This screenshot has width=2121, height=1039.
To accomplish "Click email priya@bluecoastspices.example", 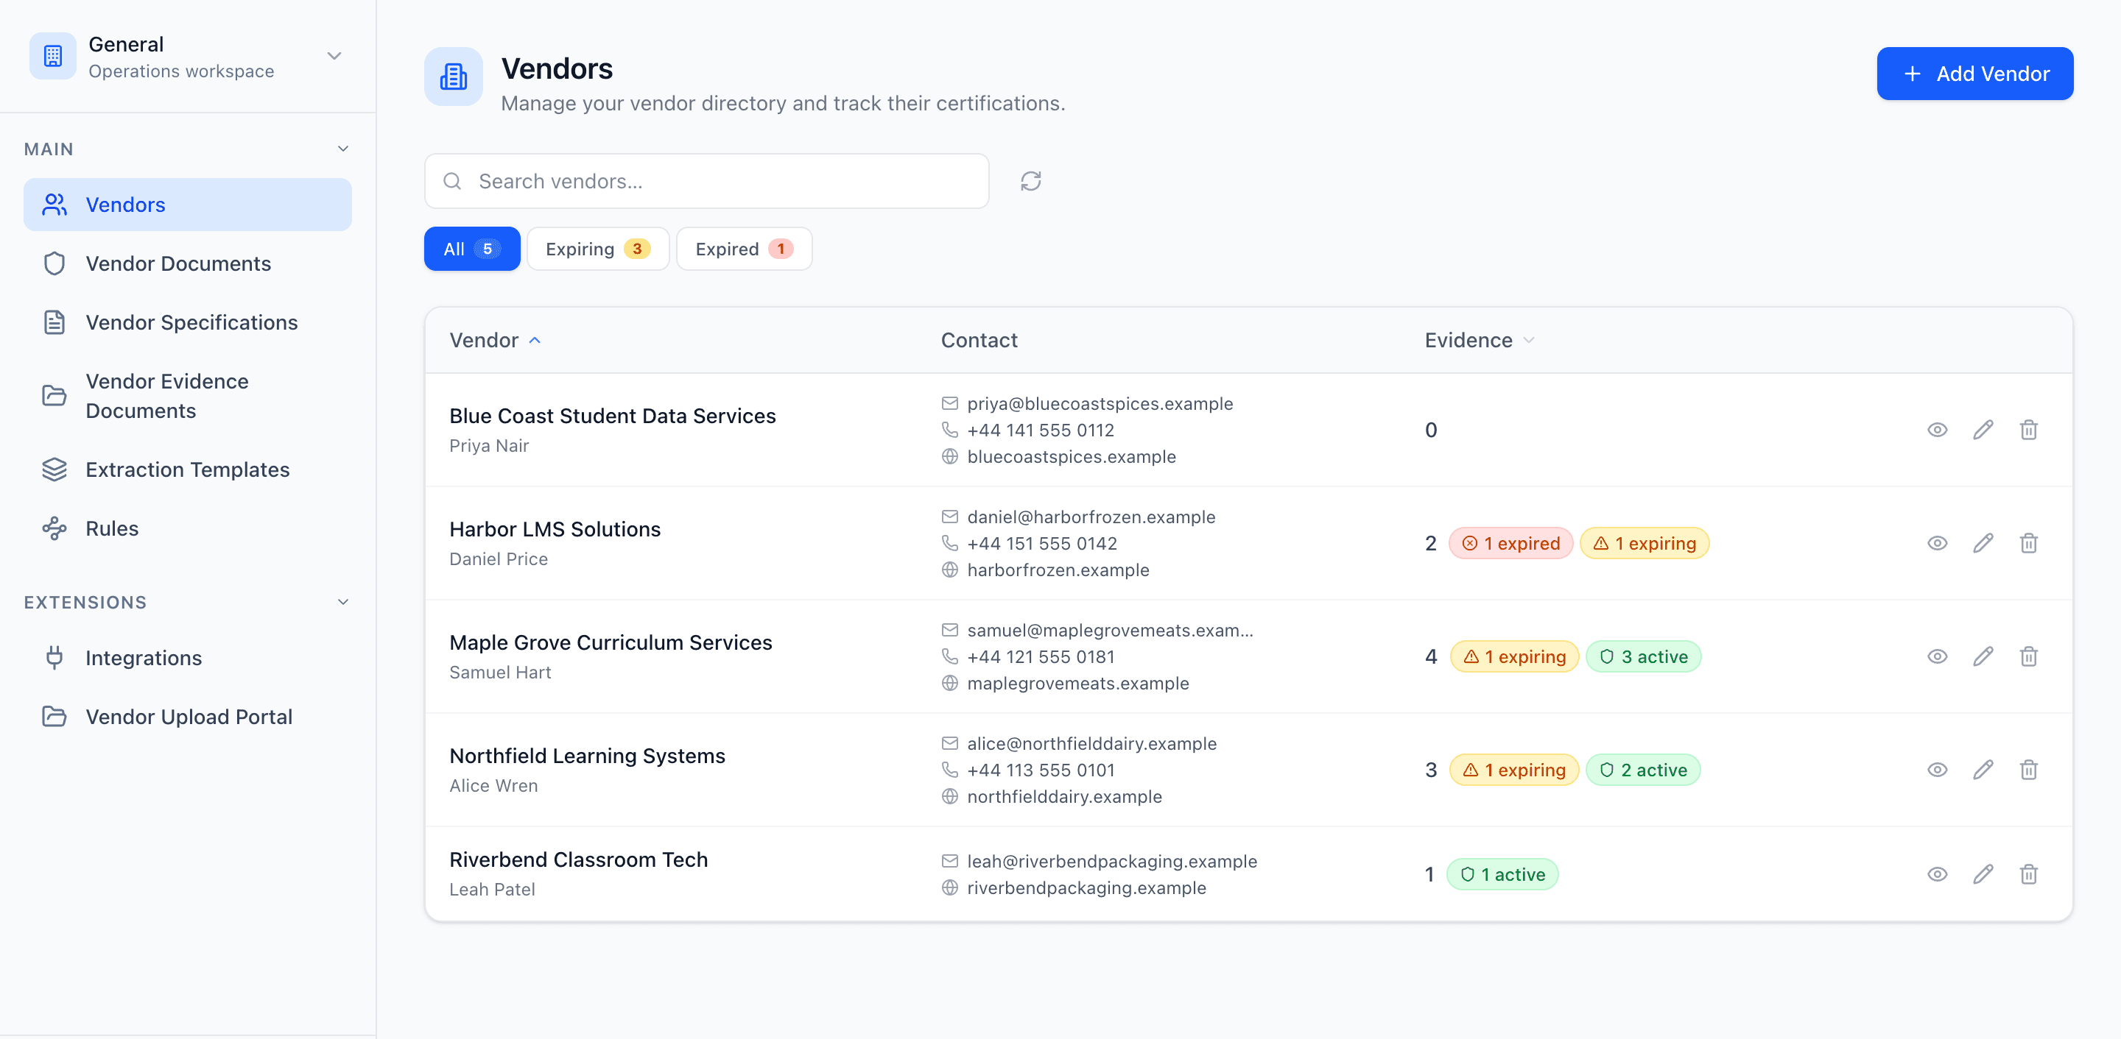I will click(x=1100, y=404).
